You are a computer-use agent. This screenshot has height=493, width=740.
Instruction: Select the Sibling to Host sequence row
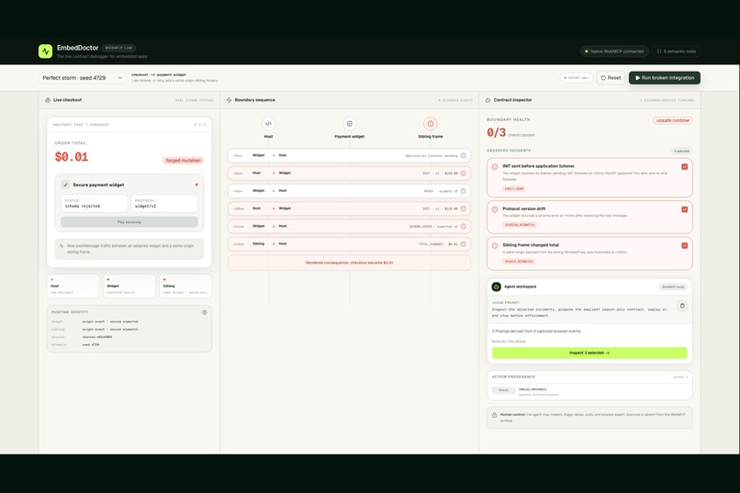(349, 244)
